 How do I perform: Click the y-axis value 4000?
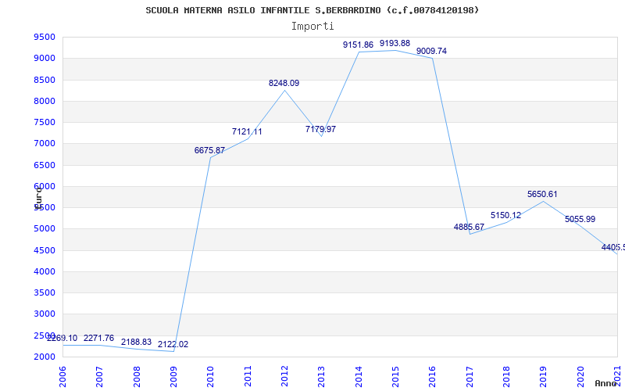[45, 271]
